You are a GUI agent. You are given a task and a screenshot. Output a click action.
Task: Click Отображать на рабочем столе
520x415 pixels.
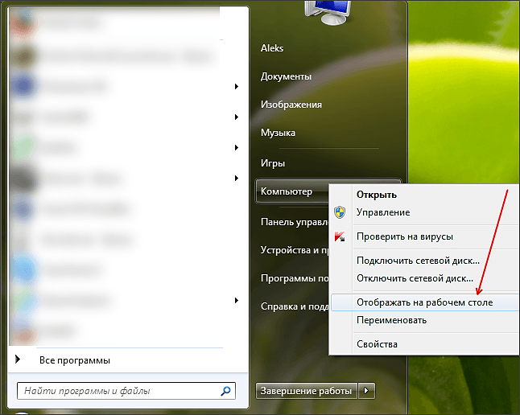424,302
